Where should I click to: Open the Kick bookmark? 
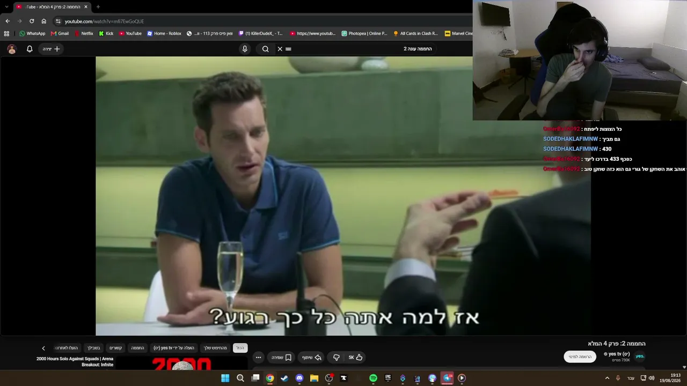click(106, 33)
